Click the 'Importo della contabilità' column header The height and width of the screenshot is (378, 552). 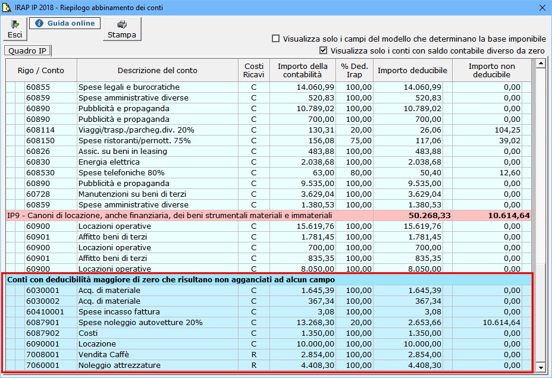[302, 70]
